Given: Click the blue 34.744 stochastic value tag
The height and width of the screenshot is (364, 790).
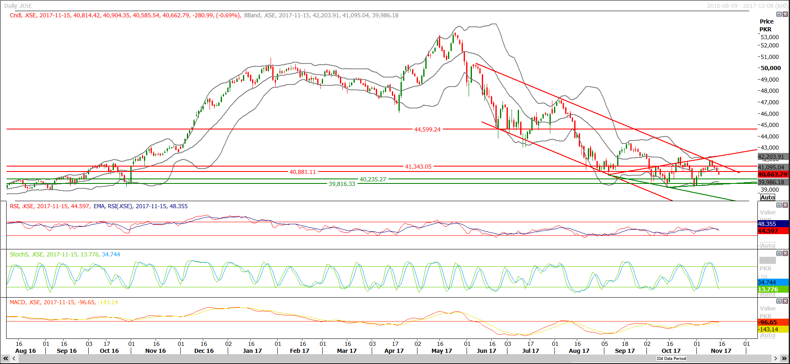Looking at the screenshot, I should click(773, 282).
